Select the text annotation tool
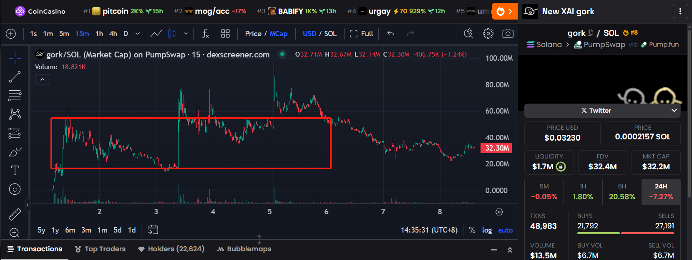 pyautogui.click(x=15, y=170)
